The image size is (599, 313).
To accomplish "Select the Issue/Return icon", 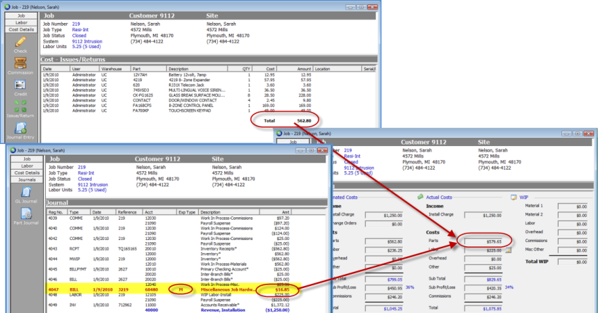I will pyautogui.click(x=20, y=106).
